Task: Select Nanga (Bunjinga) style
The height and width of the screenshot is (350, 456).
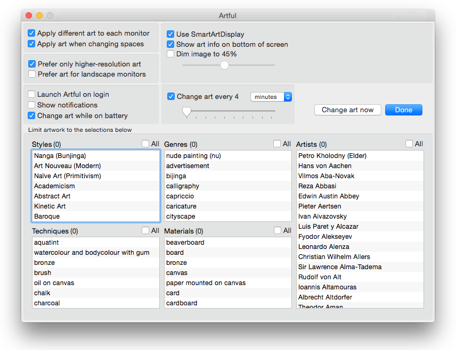Action: [96, 156]
